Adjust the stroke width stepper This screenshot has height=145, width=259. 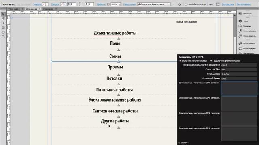pyautogui.click(x=69, y=4)
